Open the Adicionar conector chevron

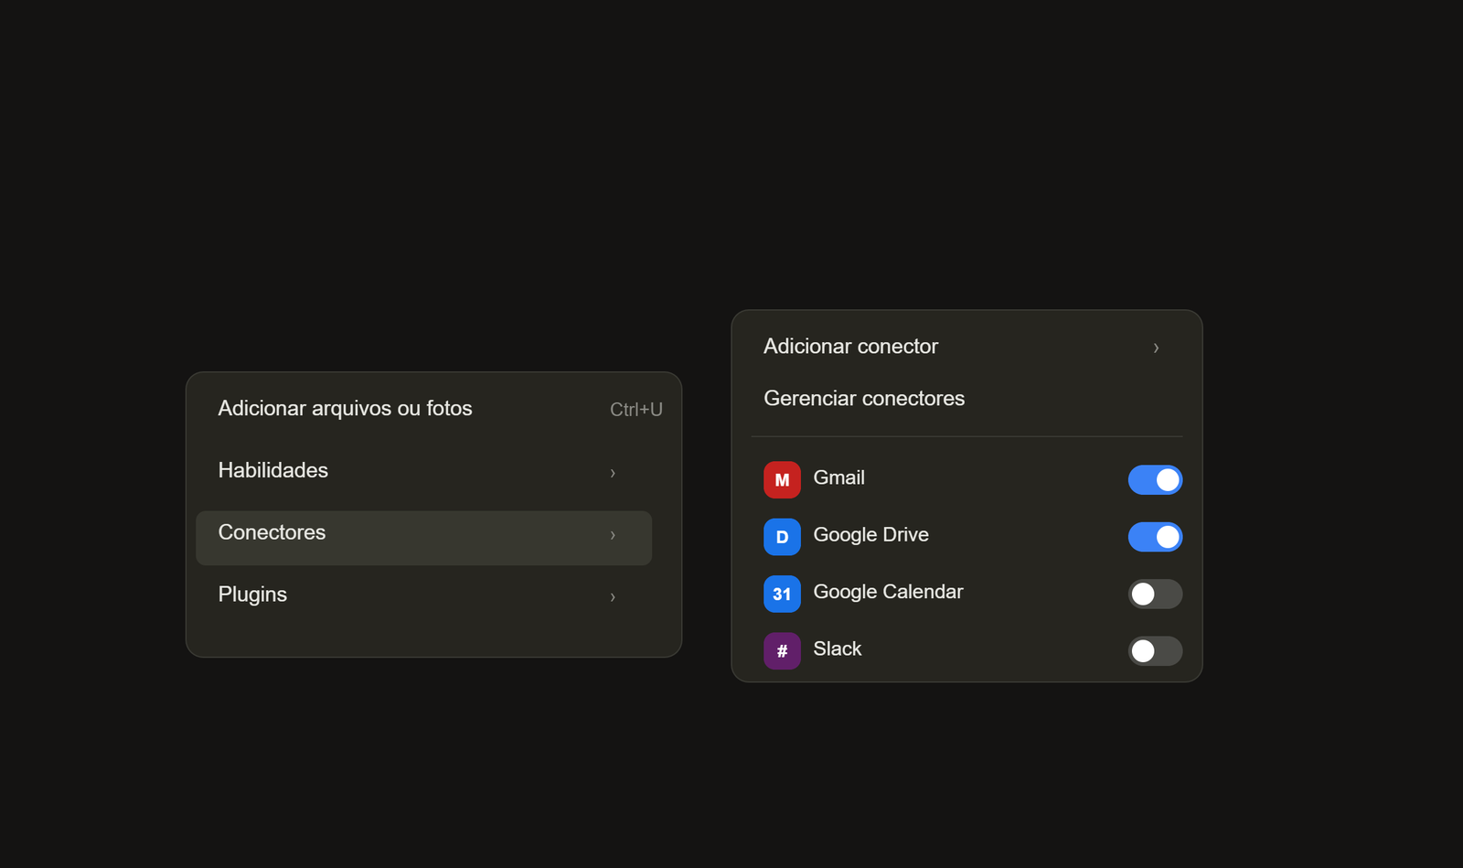click(1156, 348)
